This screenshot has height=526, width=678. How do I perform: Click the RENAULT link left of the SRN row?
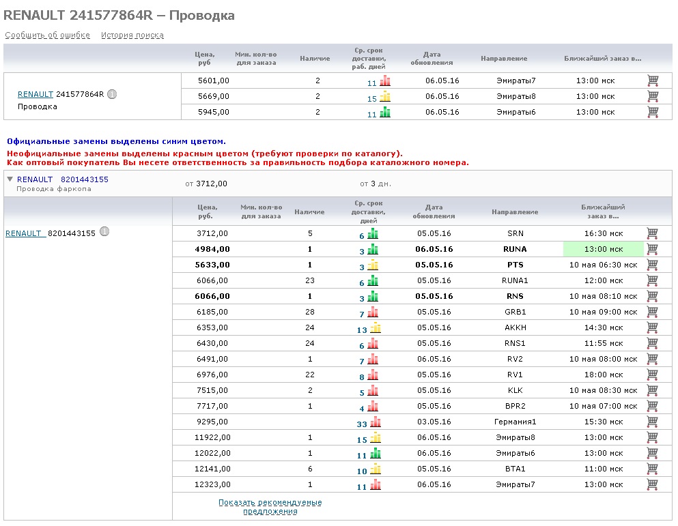click(25, 233)
